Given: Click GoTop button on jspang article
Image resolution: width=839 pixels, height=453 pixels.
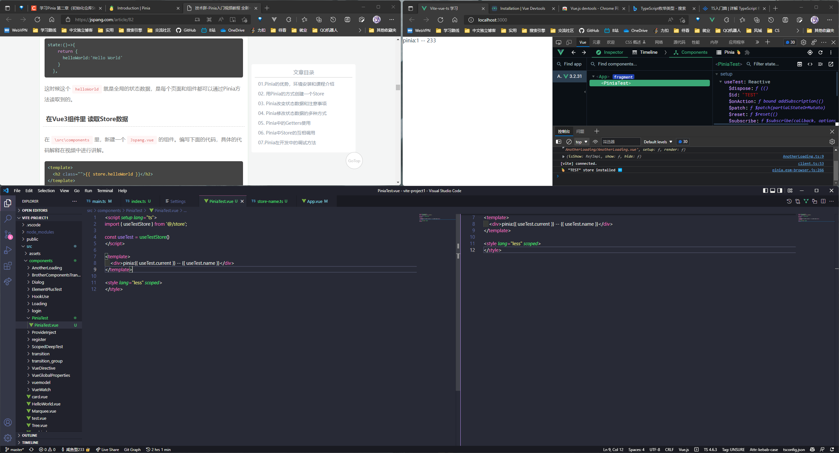Looking at the screenshot, I should click(354, 161).
